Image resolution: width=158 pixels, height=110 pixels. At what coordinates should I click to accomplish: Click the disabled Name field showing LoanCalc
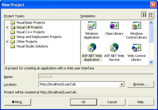click(96, 77)
